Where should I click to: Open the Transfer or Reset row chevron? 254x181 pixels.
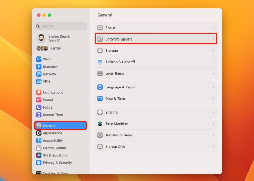pos(213,135)
